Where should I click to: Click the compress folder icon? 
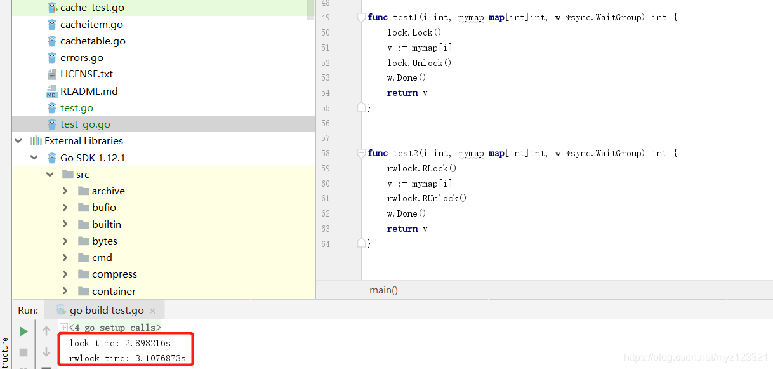[83, 274]
